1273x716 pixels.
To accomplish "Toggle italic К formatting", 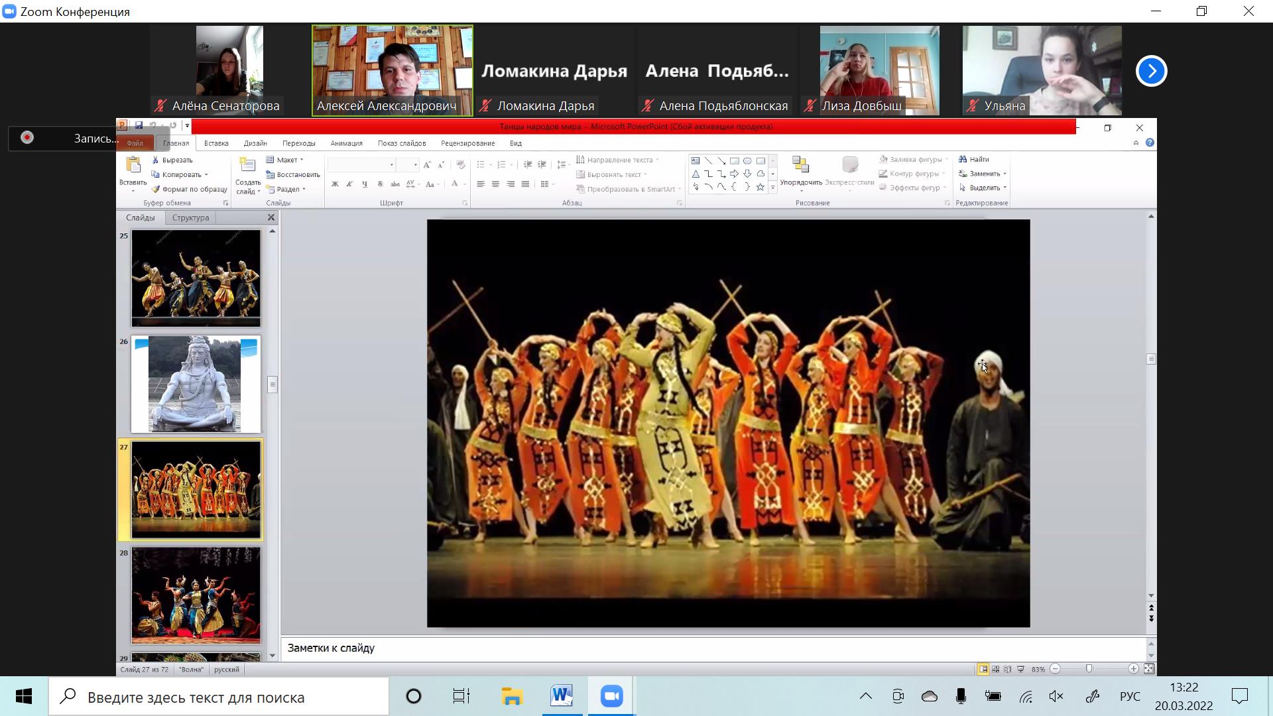I will 349,184.
